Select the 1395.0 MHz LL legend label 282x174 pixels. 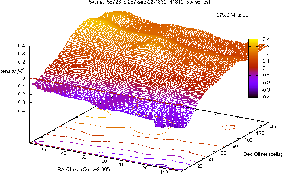coord(231,15)
